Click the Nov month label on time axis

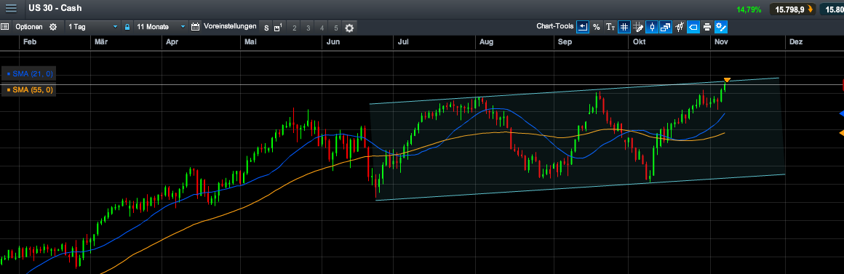[721, 42]
